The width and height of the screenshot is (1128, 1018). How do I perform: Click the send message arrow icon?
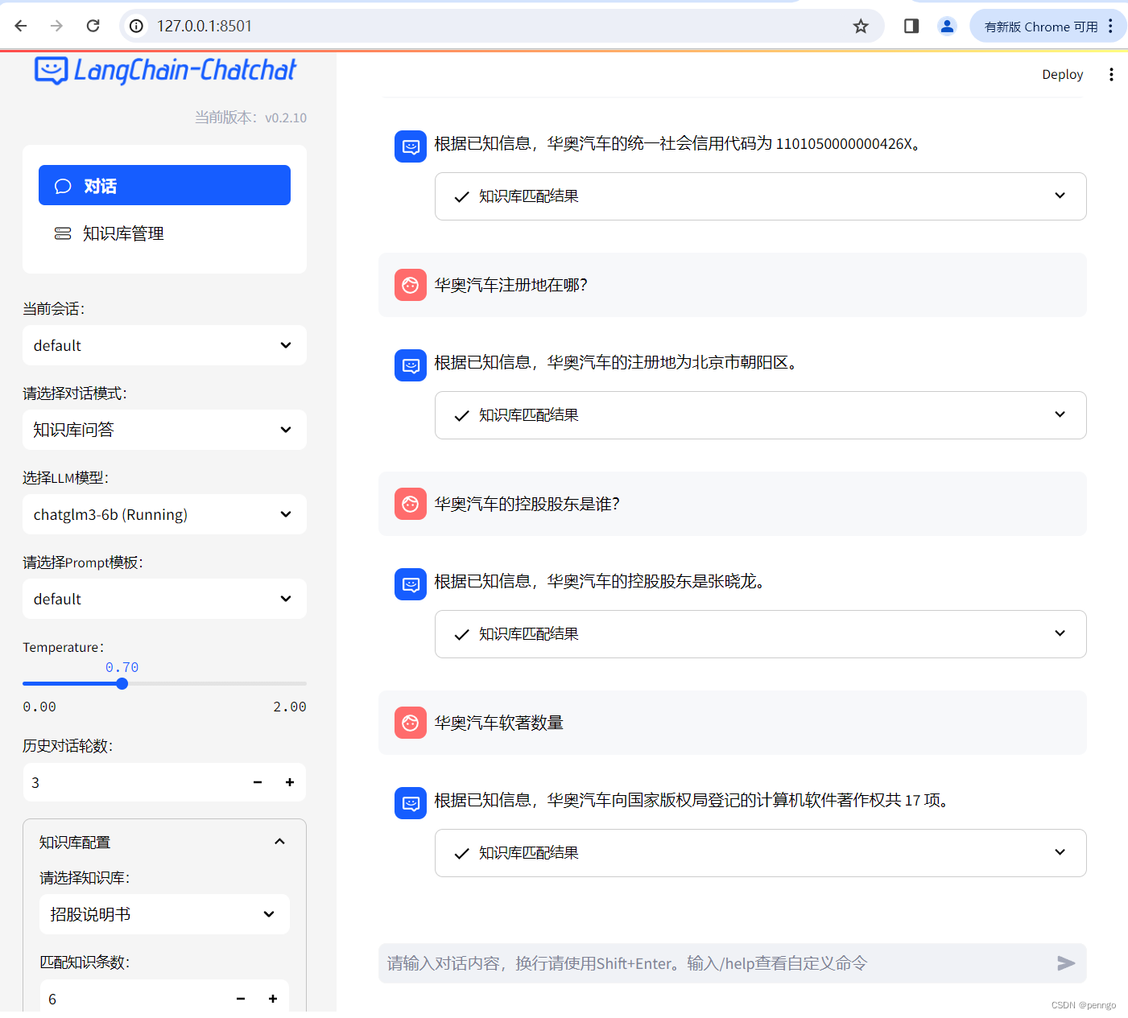coord(1066,963)
